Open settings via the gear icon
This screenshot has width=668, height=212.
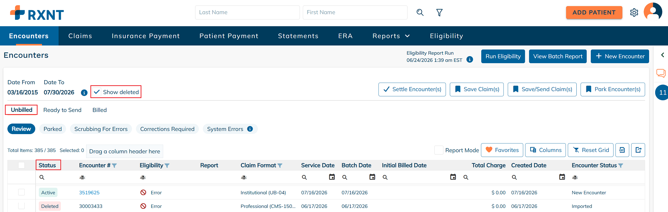[634, 12]
